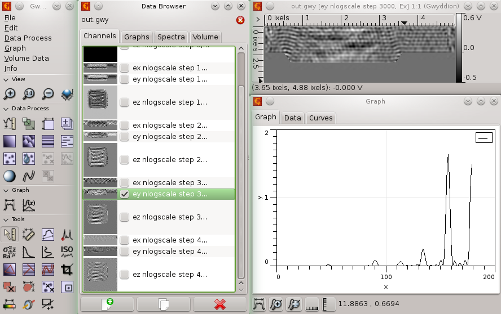Viewport: 501px width, 314px height.
Task: Open the Curves tab in Graph window
Action: point(321,118)
